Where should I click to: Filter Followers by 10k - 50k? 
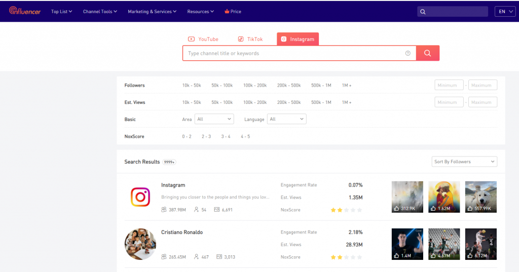(x=192, y=86)
